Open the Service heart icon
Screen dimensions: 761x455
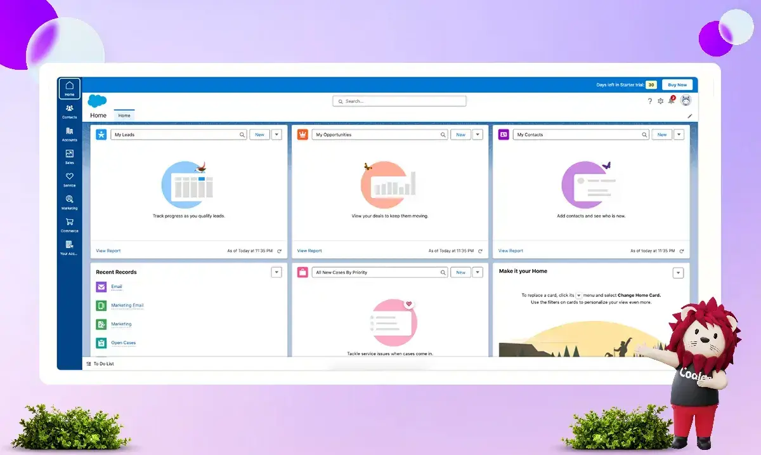(69, 180)
